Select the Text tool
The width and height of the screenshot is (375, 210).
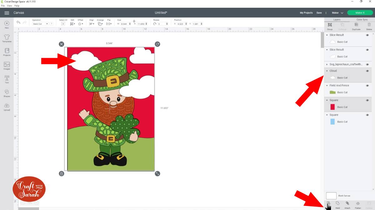(x=7, y=79)
